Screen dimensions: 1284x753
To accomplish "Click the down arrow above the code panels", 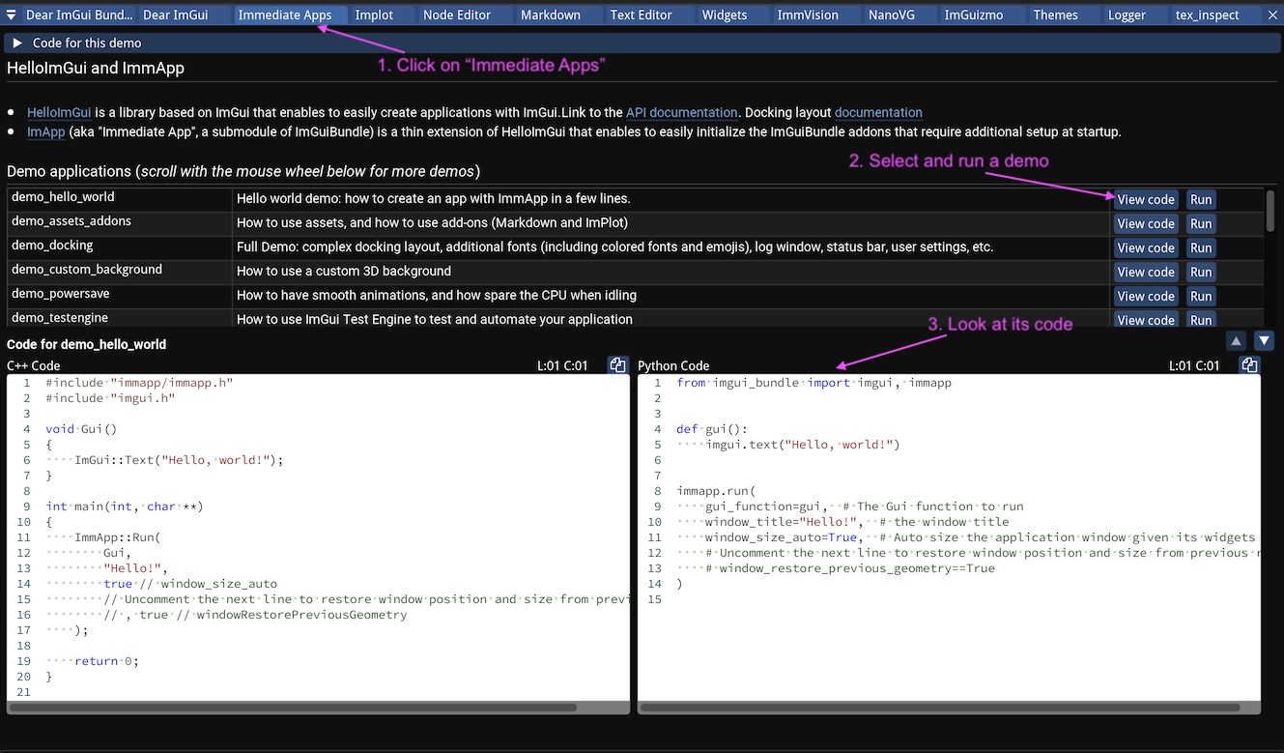I will [x=1264, y=340].
